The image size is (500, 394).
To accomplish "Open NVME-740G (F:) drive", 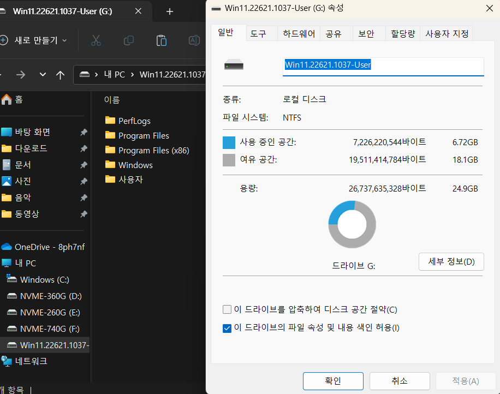I will 43,329.
